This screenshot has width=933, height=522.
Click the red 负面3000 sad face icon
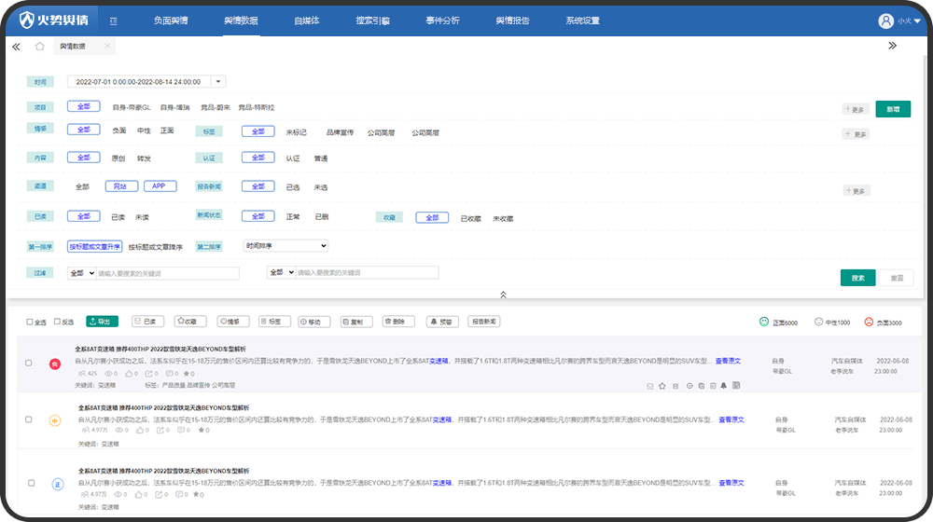tap(868, 322)
